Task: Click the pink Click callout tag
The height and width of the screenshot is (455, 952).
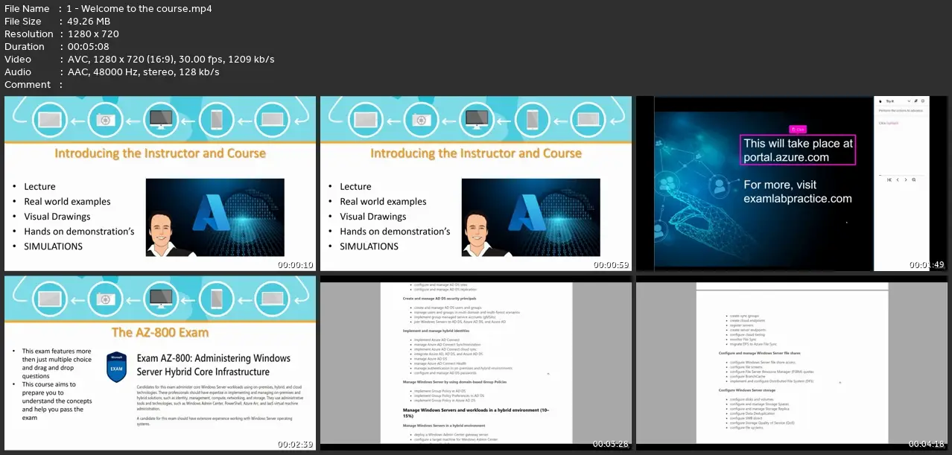Action: (799, 129)
